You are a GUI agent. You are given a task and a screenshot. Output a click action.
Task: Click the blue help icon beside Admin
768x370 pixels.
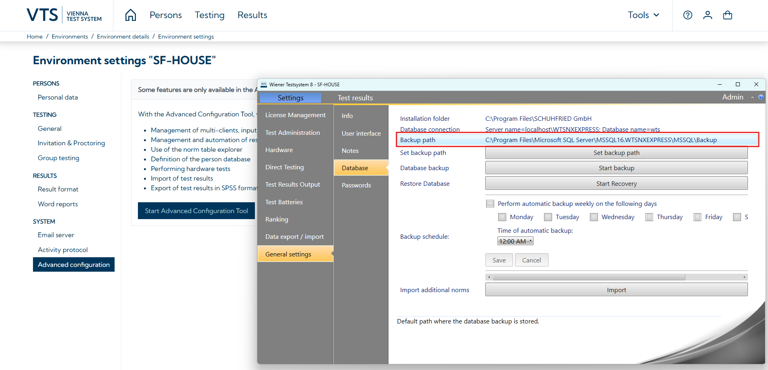pyautogui.click(x=761, y=97)
